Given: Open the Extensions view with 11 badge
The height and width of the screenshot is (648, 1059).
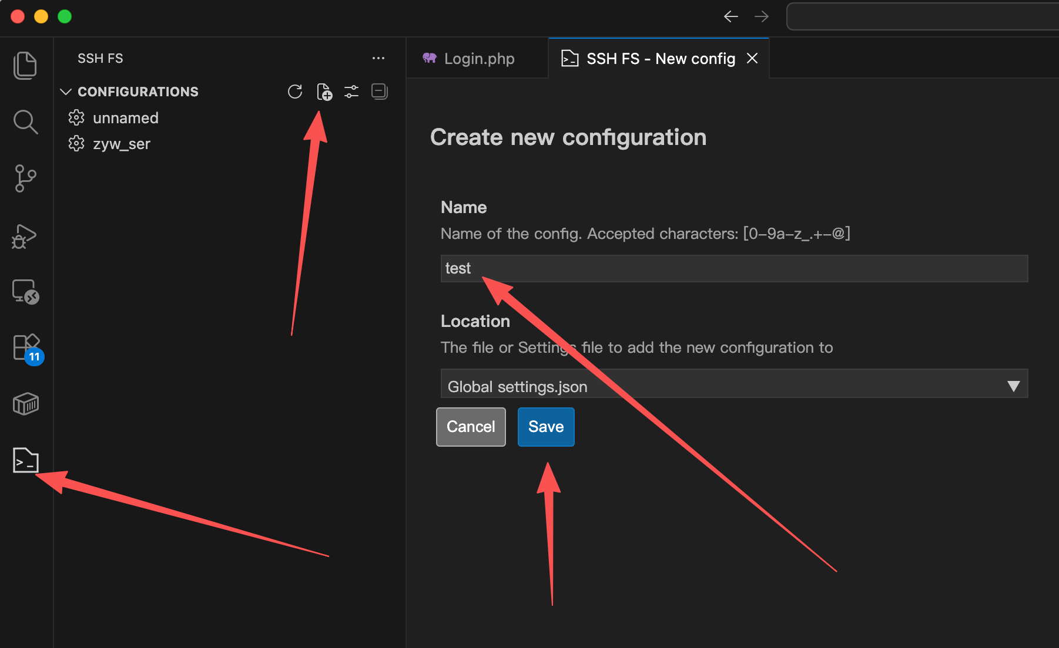Looking at the screenshot, I should pos(28,349).
